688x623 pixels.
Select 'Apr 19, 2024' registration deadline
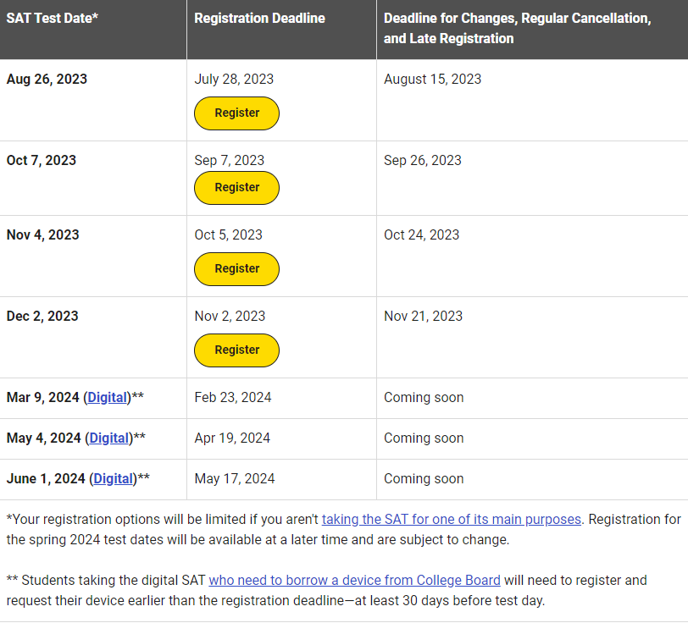click(x=232, y=438)
